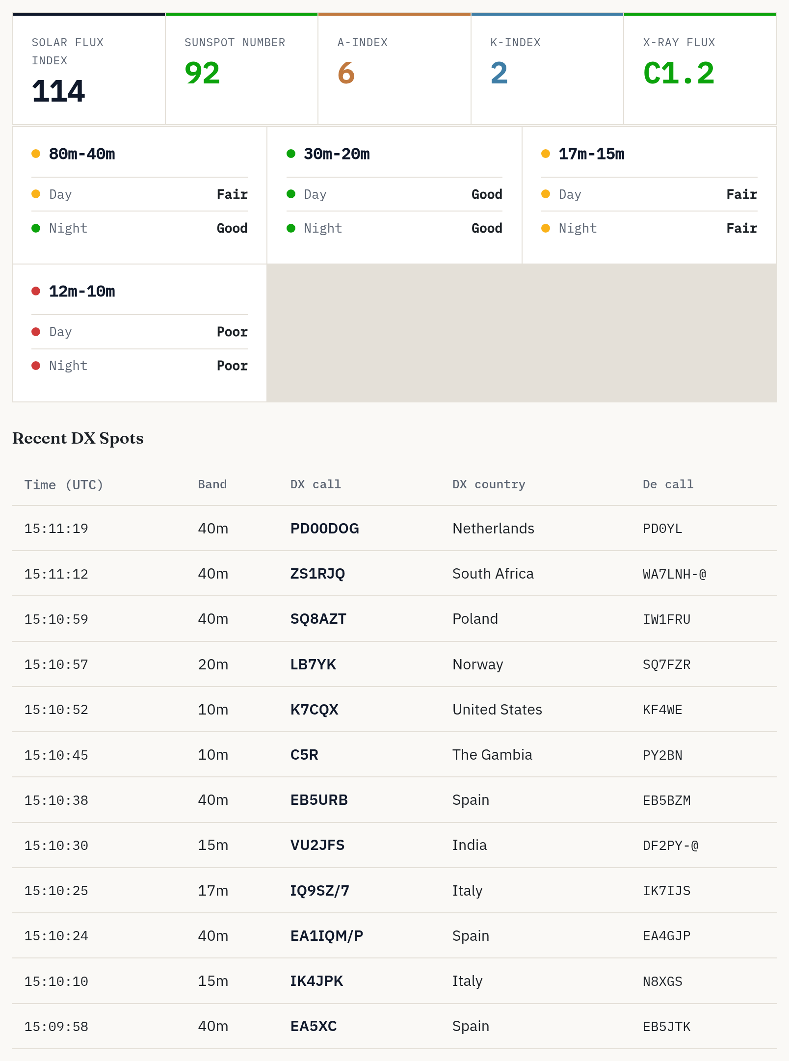Click the K-Index value 2
Viewport: 789px width, 1061px height.
(499, 74)
